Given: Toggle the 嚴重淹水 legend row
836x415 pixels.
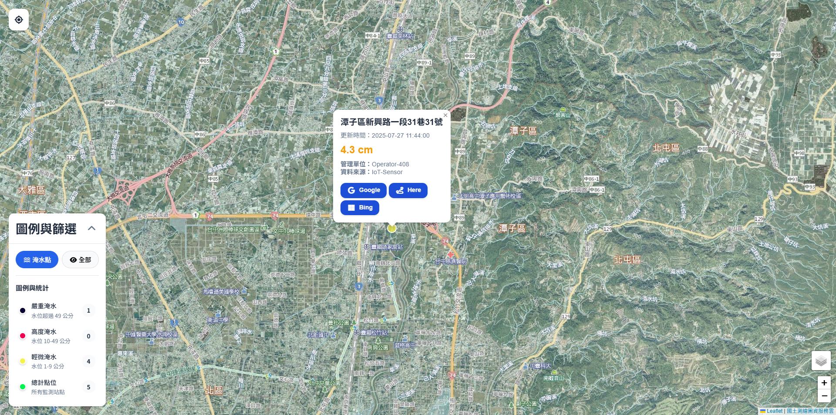Looking at the screenshot, I should pyautogui.click(x=57, y=310).
